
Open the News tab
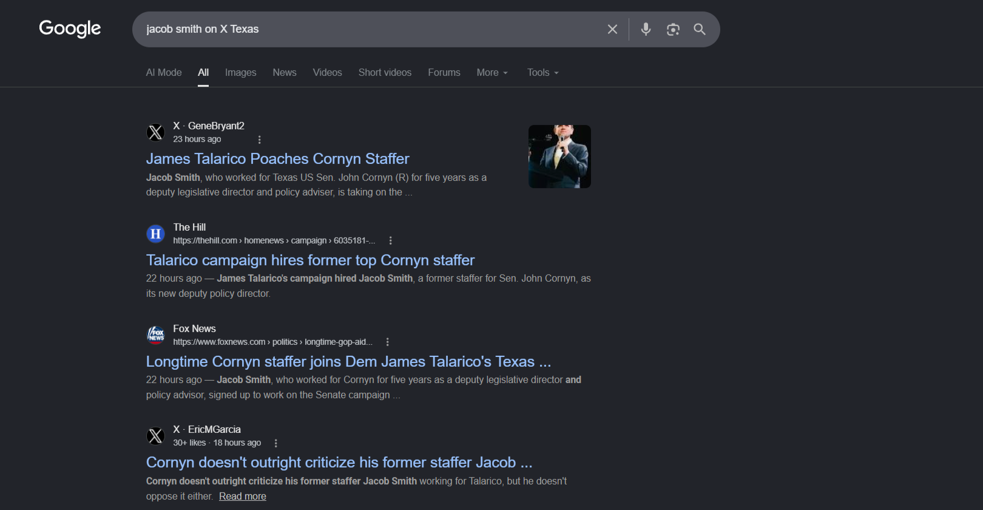click(x=285, y=72)
